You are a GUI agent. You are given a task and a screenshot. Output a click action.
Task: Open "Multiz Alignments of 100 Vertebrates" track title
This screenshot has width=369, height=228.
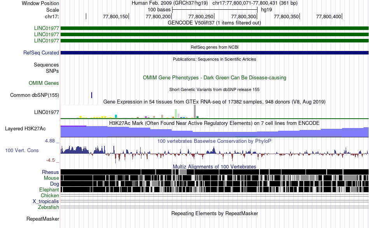click(214, 167)
